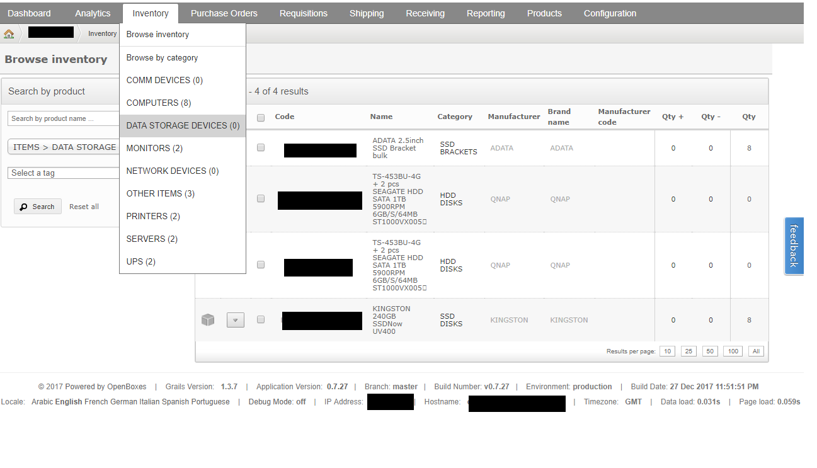
Task: Check the select-all checkbox in the table header
Action: point(261,117)
